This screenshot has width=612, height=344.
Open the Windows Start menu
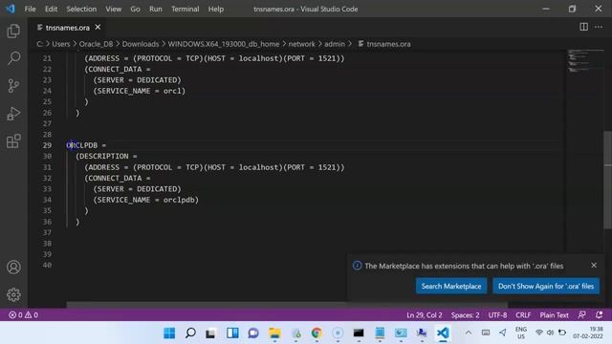[x=169, y=333]
